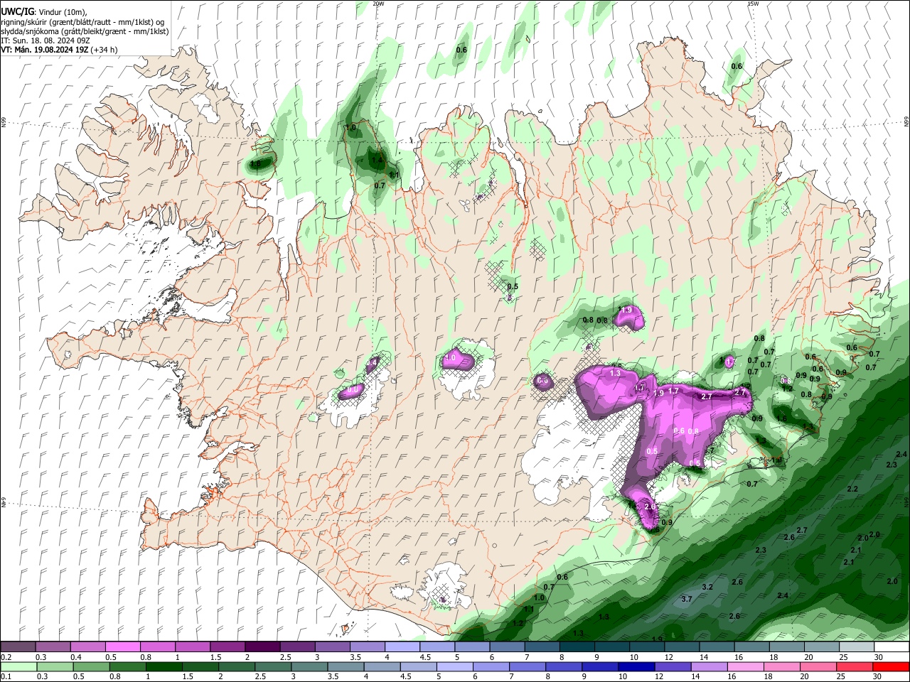Click the bright red swatch ending the lower legend

[891, 666]
